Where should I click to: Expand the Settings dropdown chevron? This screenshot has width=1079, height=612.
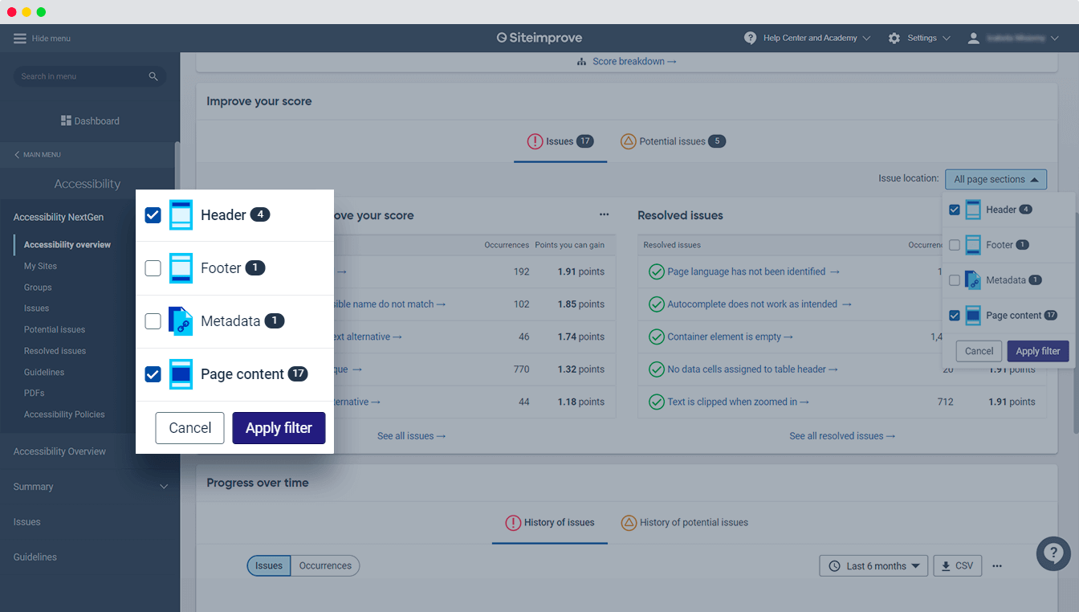tap(946, 39)
